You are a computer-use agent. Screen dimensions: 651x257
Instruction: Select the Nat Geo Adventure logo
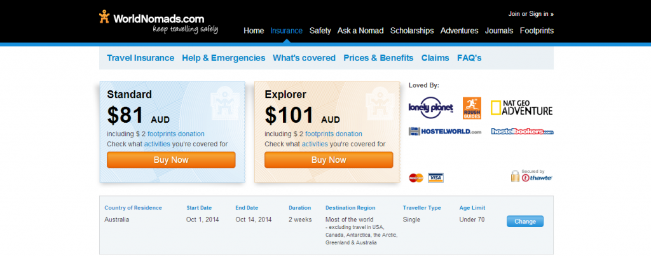click(522, 108)
